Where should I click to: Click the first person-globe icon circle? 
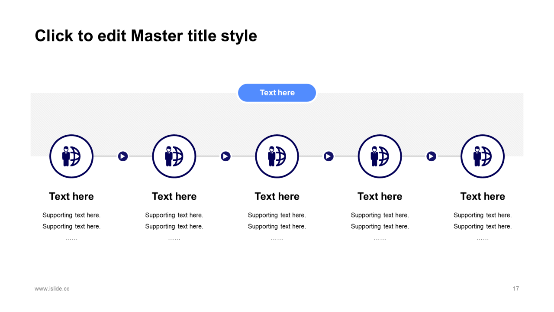pyautogui.click(x=71, y=156)
